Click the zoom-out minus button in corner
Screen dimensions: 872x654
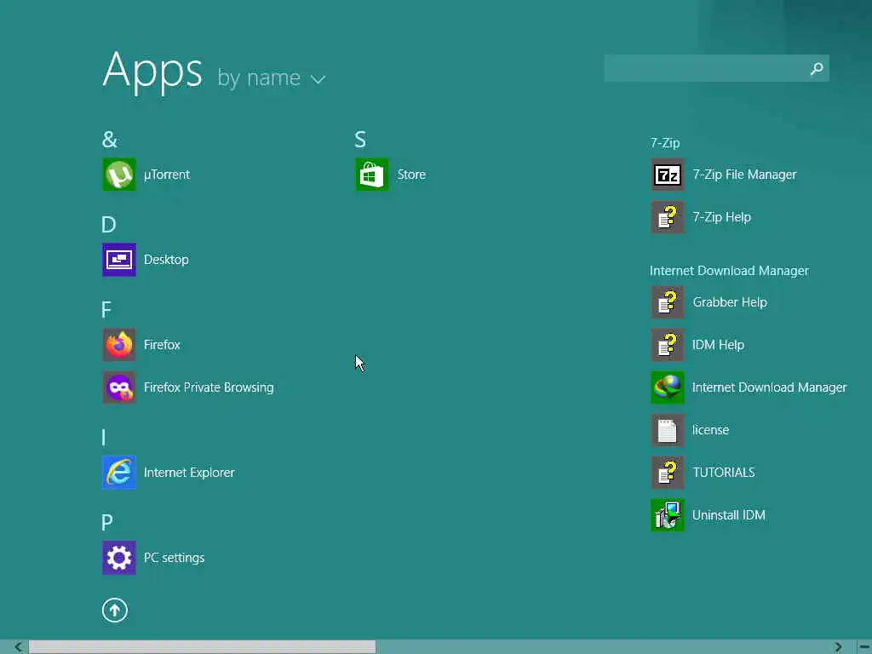pyautogui.click(x=865, y=647)
